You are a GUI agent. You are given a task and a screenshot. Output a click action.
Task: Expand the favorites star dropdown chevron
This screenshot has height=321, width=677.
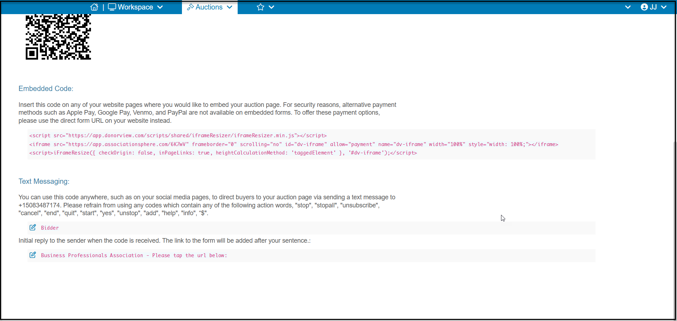click(x=272, y=7)
